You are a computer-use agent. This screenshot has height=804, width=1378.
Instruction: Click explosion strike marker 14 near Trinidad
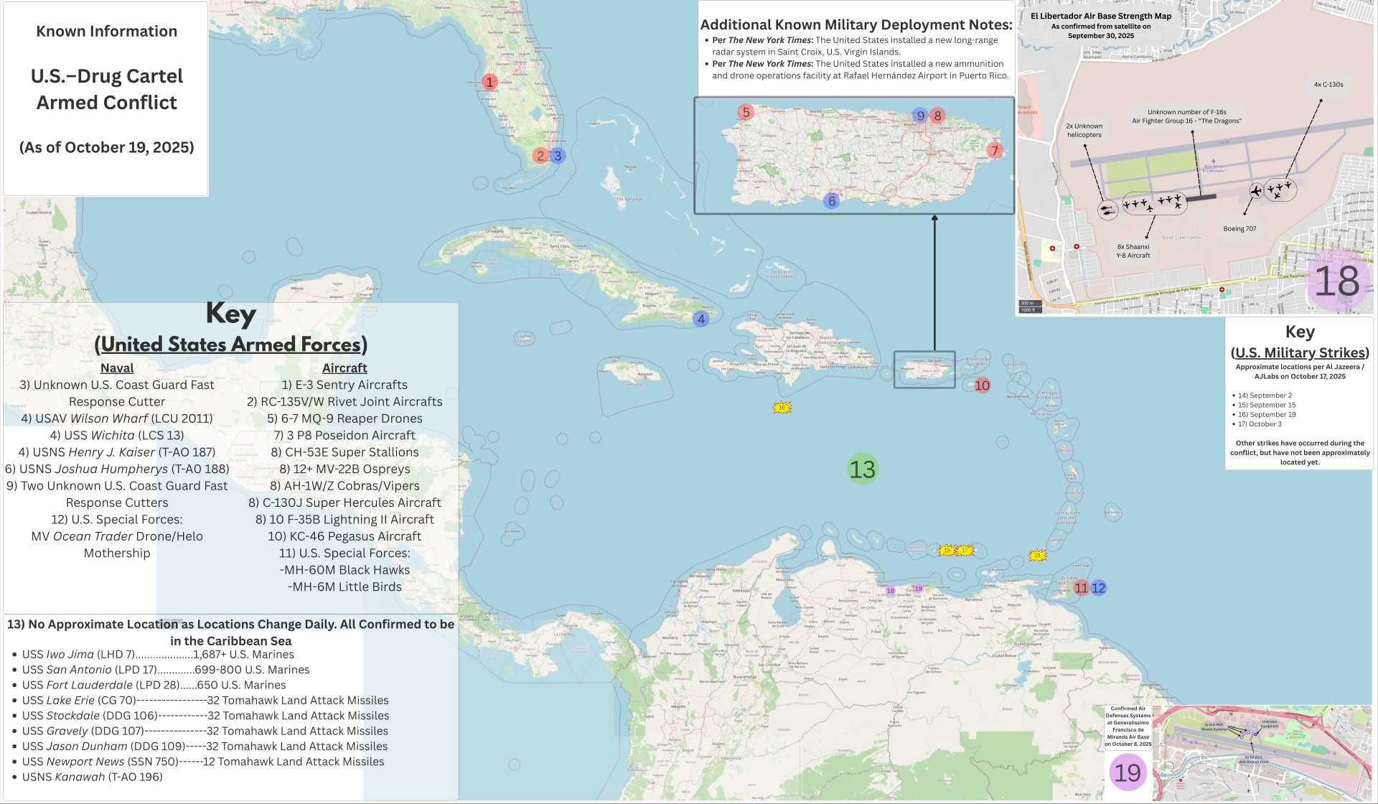1036,554
